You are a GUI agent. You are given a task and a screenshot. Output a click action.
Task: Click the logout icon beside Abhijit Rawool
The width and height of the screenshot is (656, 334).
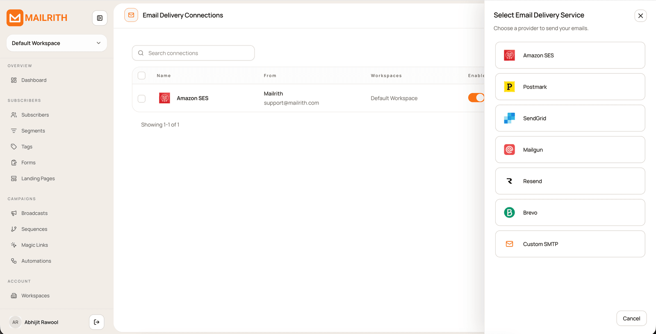(x=97, y=322)
